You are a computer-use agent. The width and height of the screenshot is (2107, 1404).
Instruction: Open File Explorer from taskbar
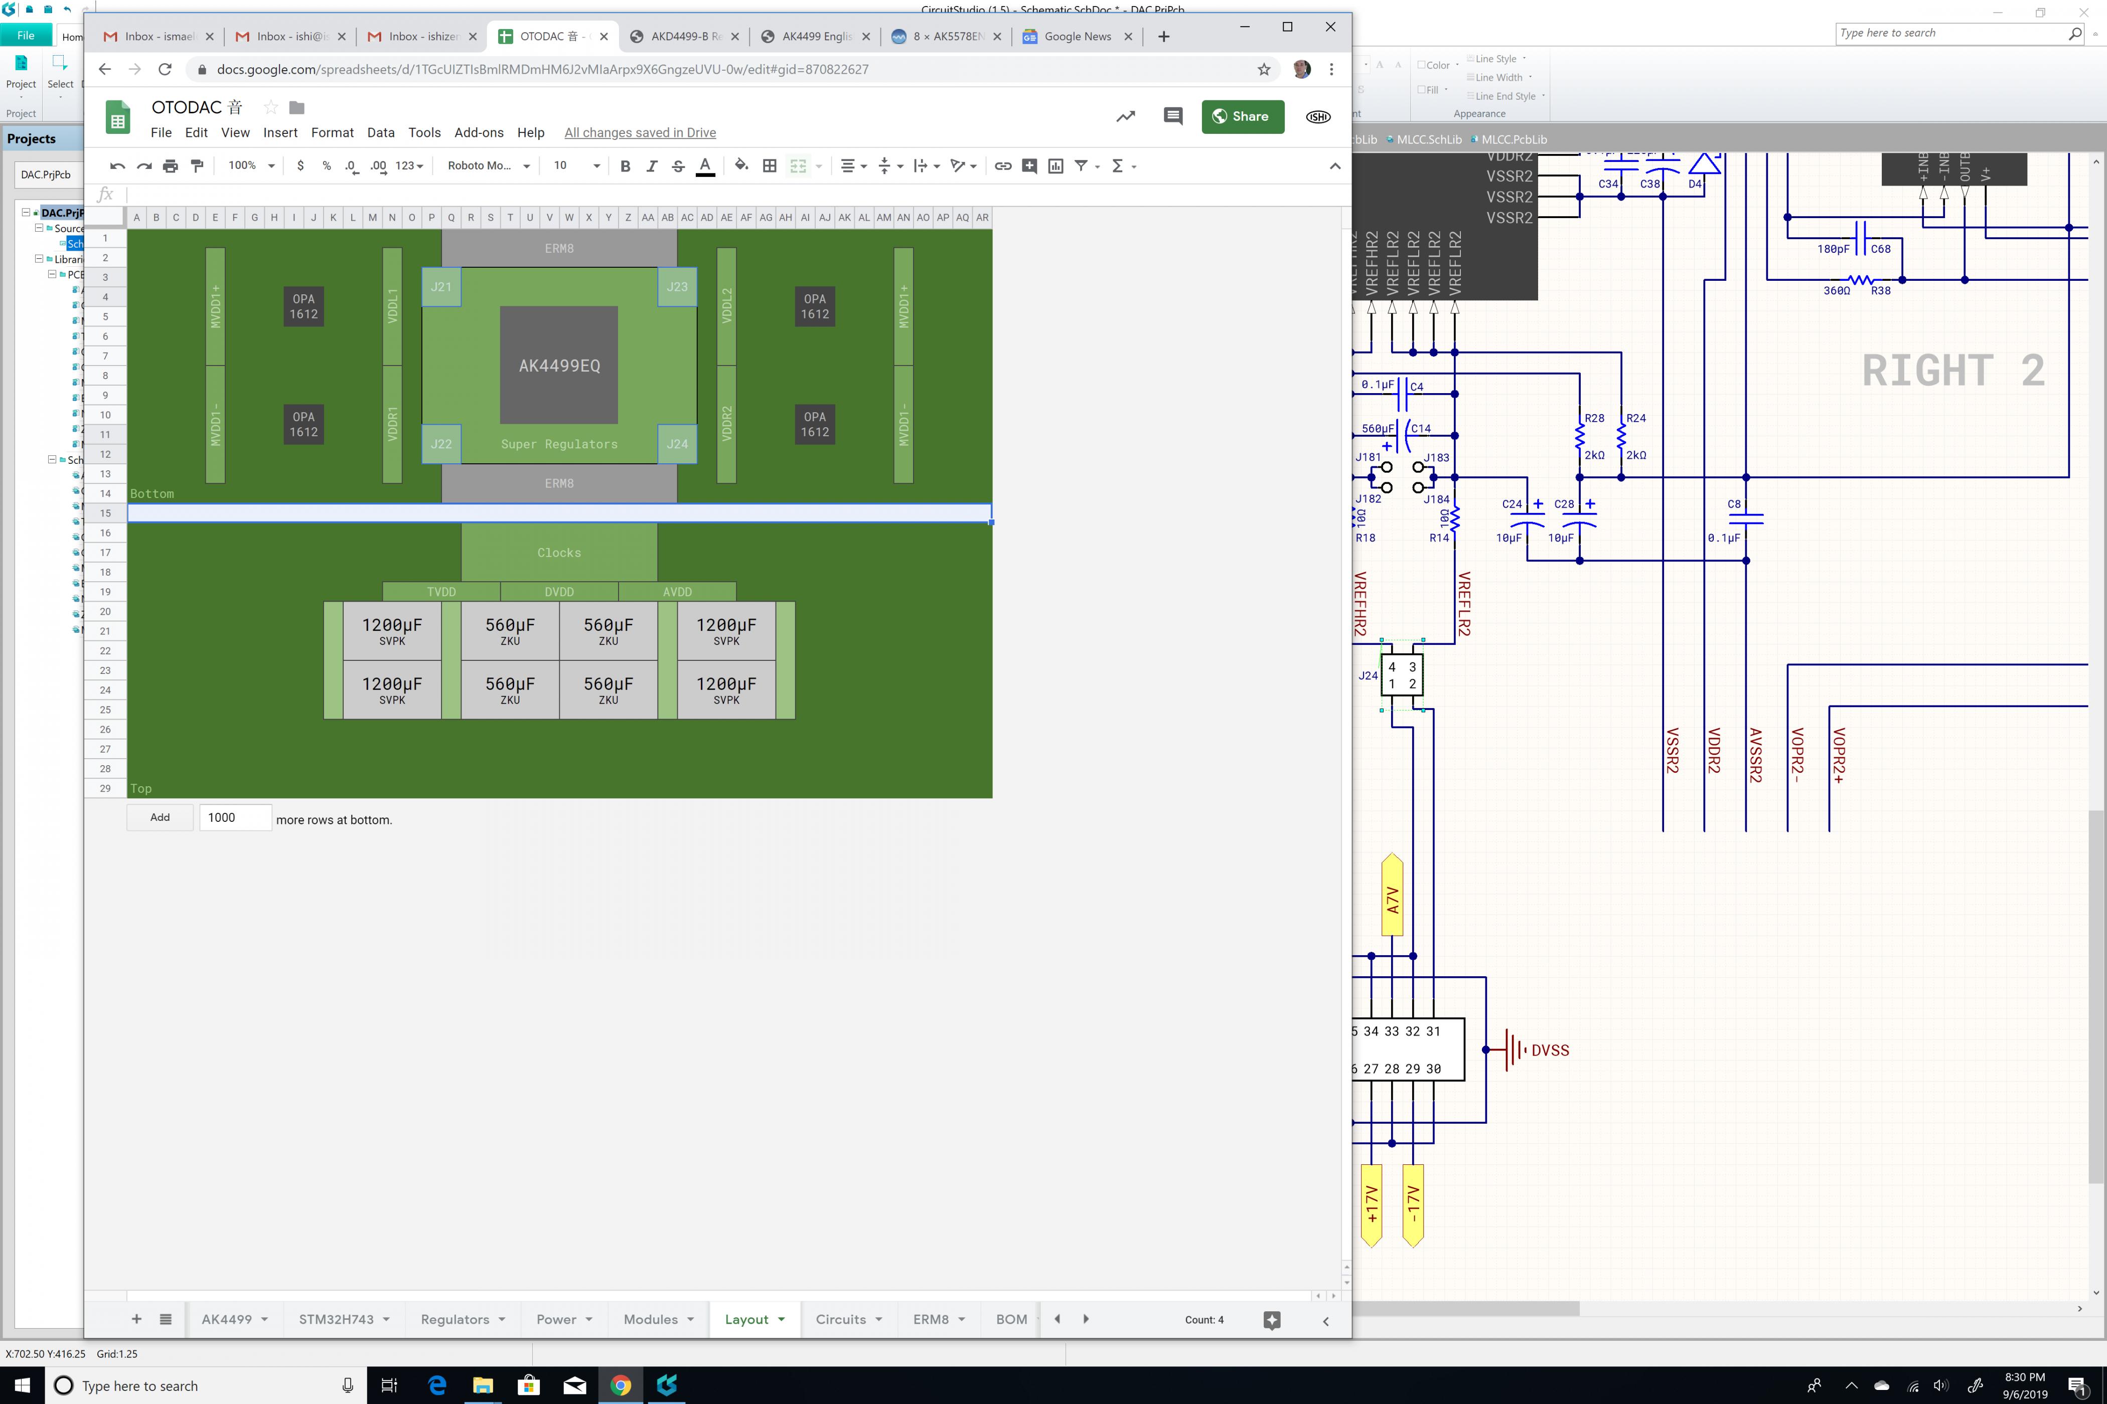pyautogui.click(x=483, y=1385)
